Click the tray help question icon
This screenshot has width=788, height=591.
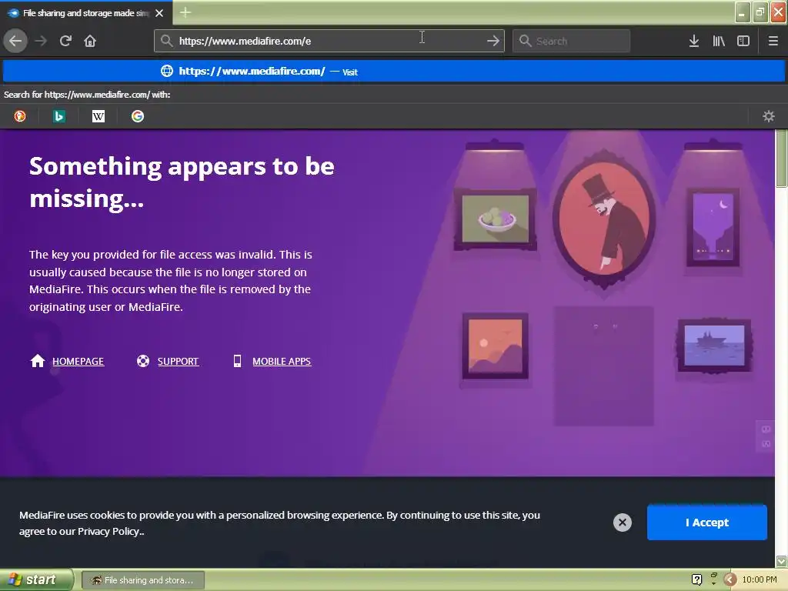696,579
